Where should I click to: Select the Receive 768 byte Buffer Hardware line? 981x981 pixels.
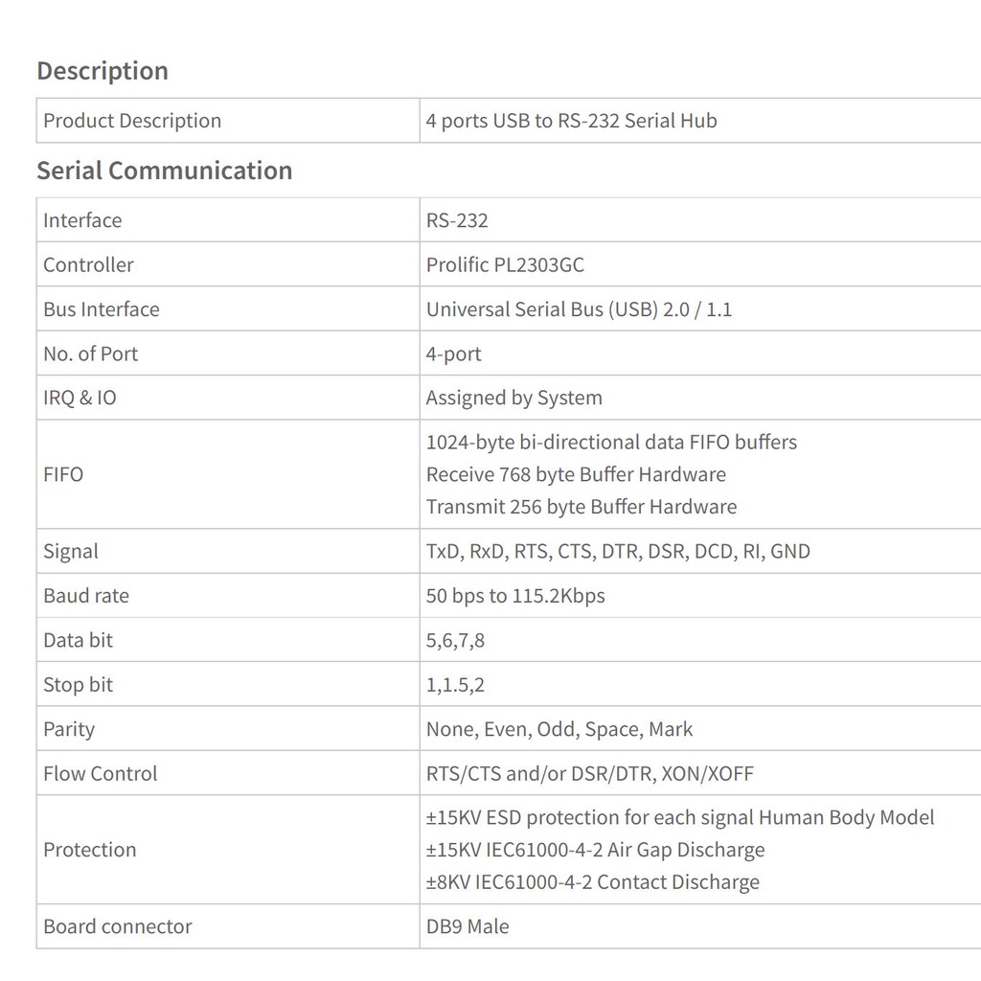[x=576, y=474]
